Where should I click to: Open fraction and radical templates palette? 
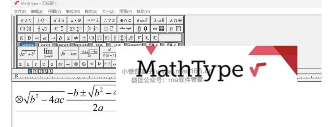42,28
